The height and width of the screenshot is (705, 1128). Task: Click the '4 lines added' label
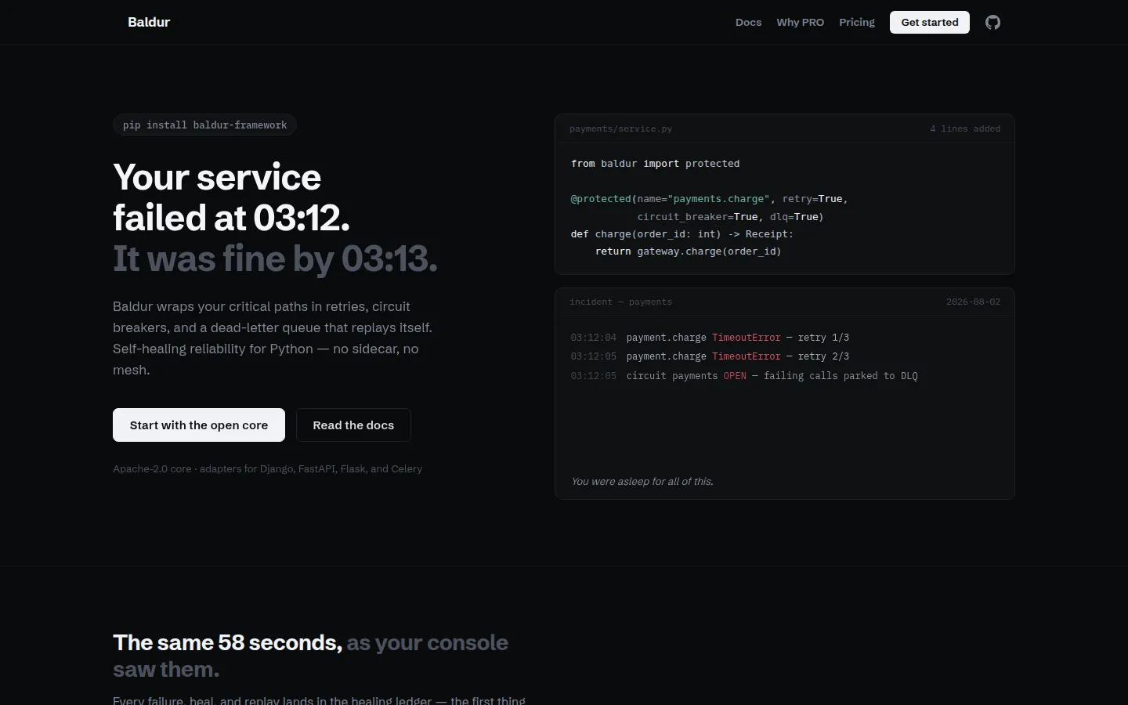click(x=965, y=128)
